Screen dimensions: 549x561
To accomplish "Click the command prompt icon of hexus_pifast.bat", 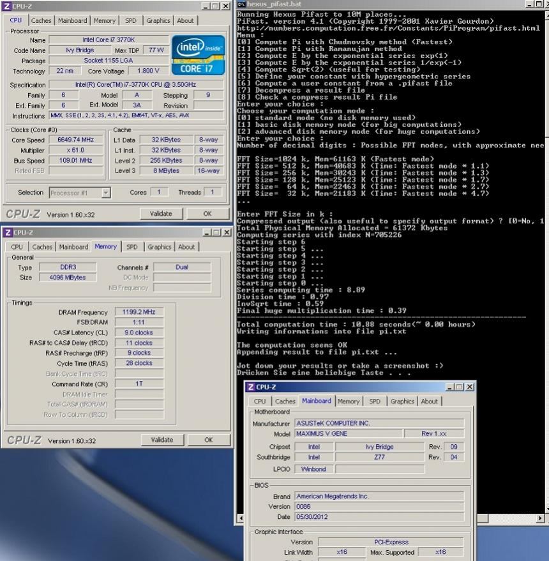I will 241,4.
